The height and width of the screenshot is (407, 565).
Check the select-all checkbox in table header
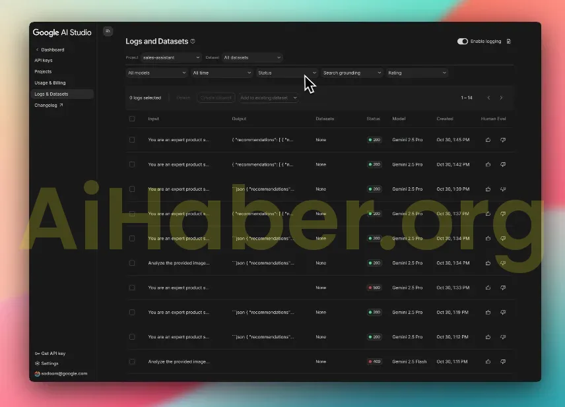click(x=132, y=119)
